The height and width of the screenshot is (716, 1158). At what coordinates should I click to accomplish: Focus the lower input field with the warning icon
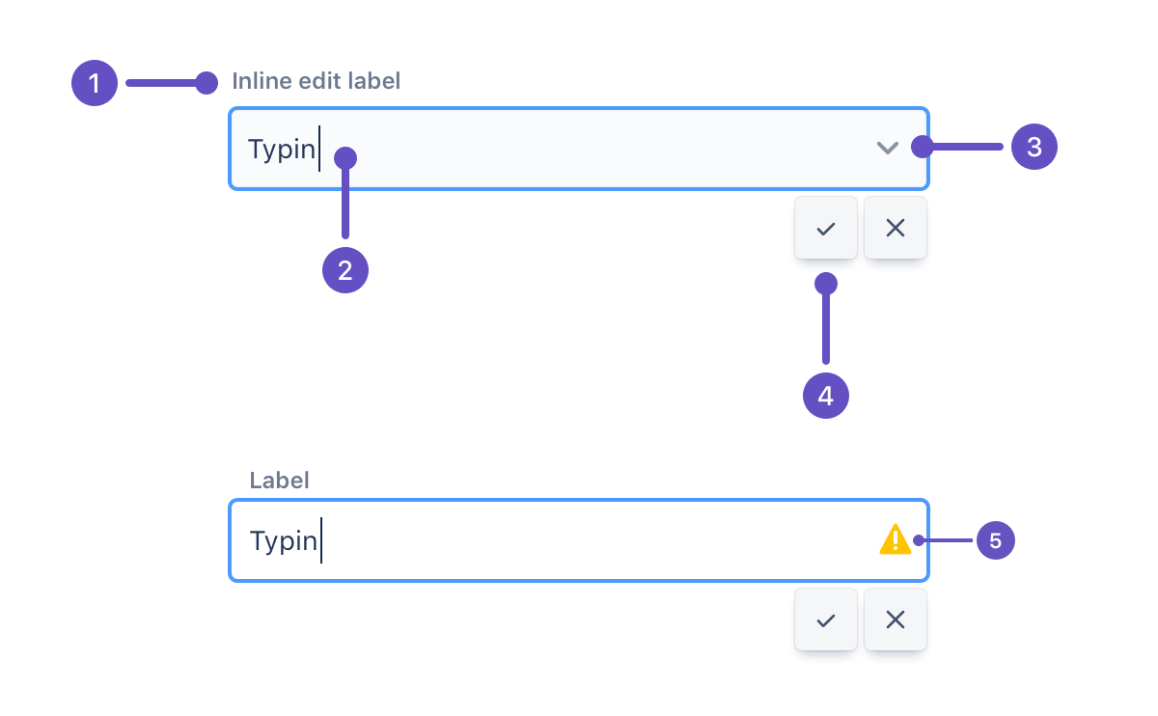pos(579,540)
